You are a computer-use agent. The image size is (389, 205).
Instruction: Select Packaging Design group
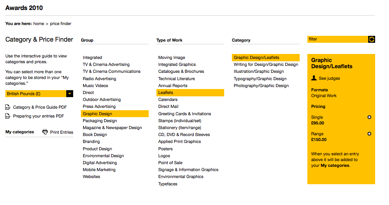(100, 121)
